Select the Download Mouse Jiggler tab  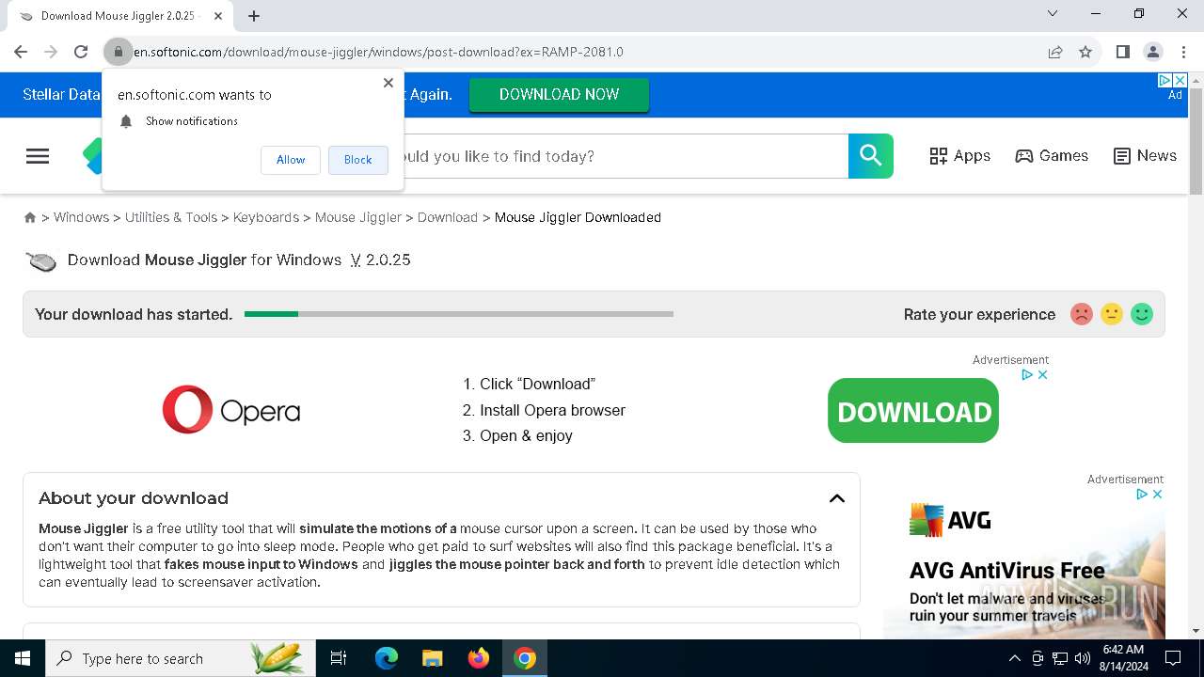(x=119, y=16)
